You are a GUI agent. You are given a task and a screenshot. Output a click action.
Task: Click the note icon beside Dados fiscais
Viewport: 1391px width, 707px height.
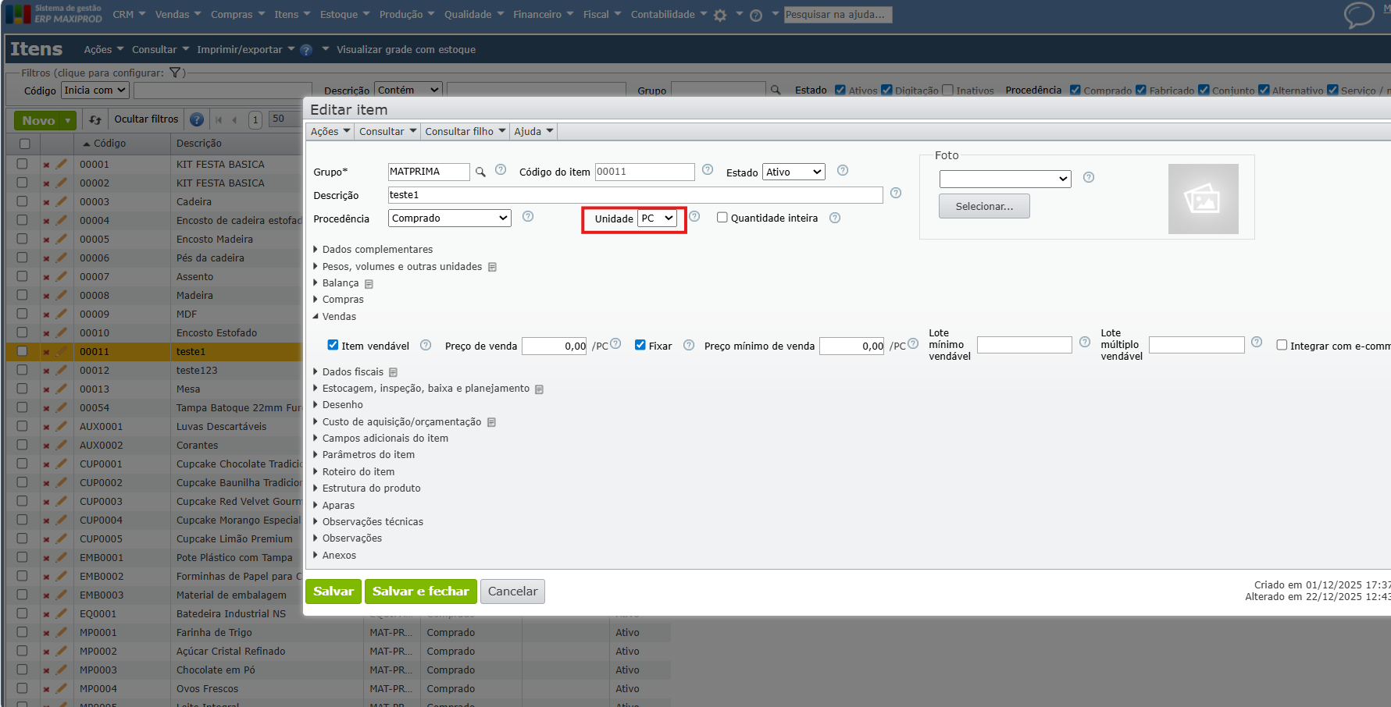pyautogui.click(x=393, y=372)
